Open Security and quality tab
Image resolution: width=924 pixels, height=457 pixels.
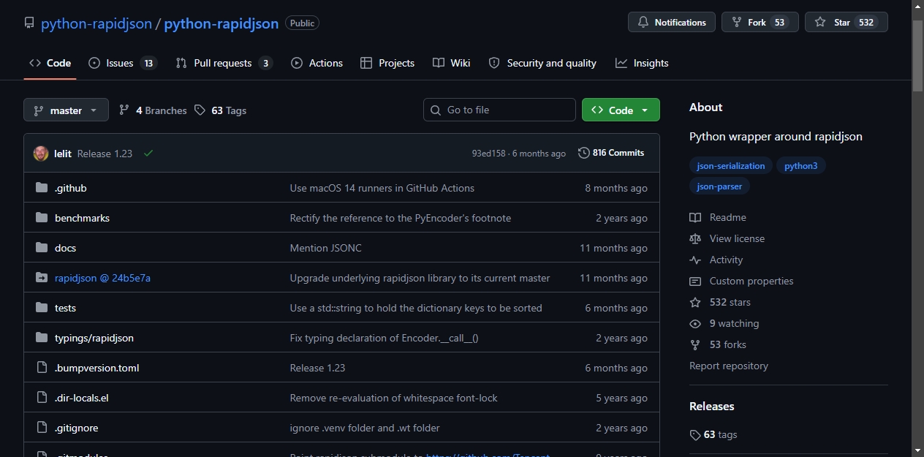pos(542,63)
